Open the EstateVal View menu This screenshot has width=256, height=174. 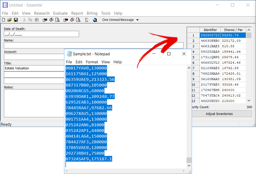coord(26,13)
